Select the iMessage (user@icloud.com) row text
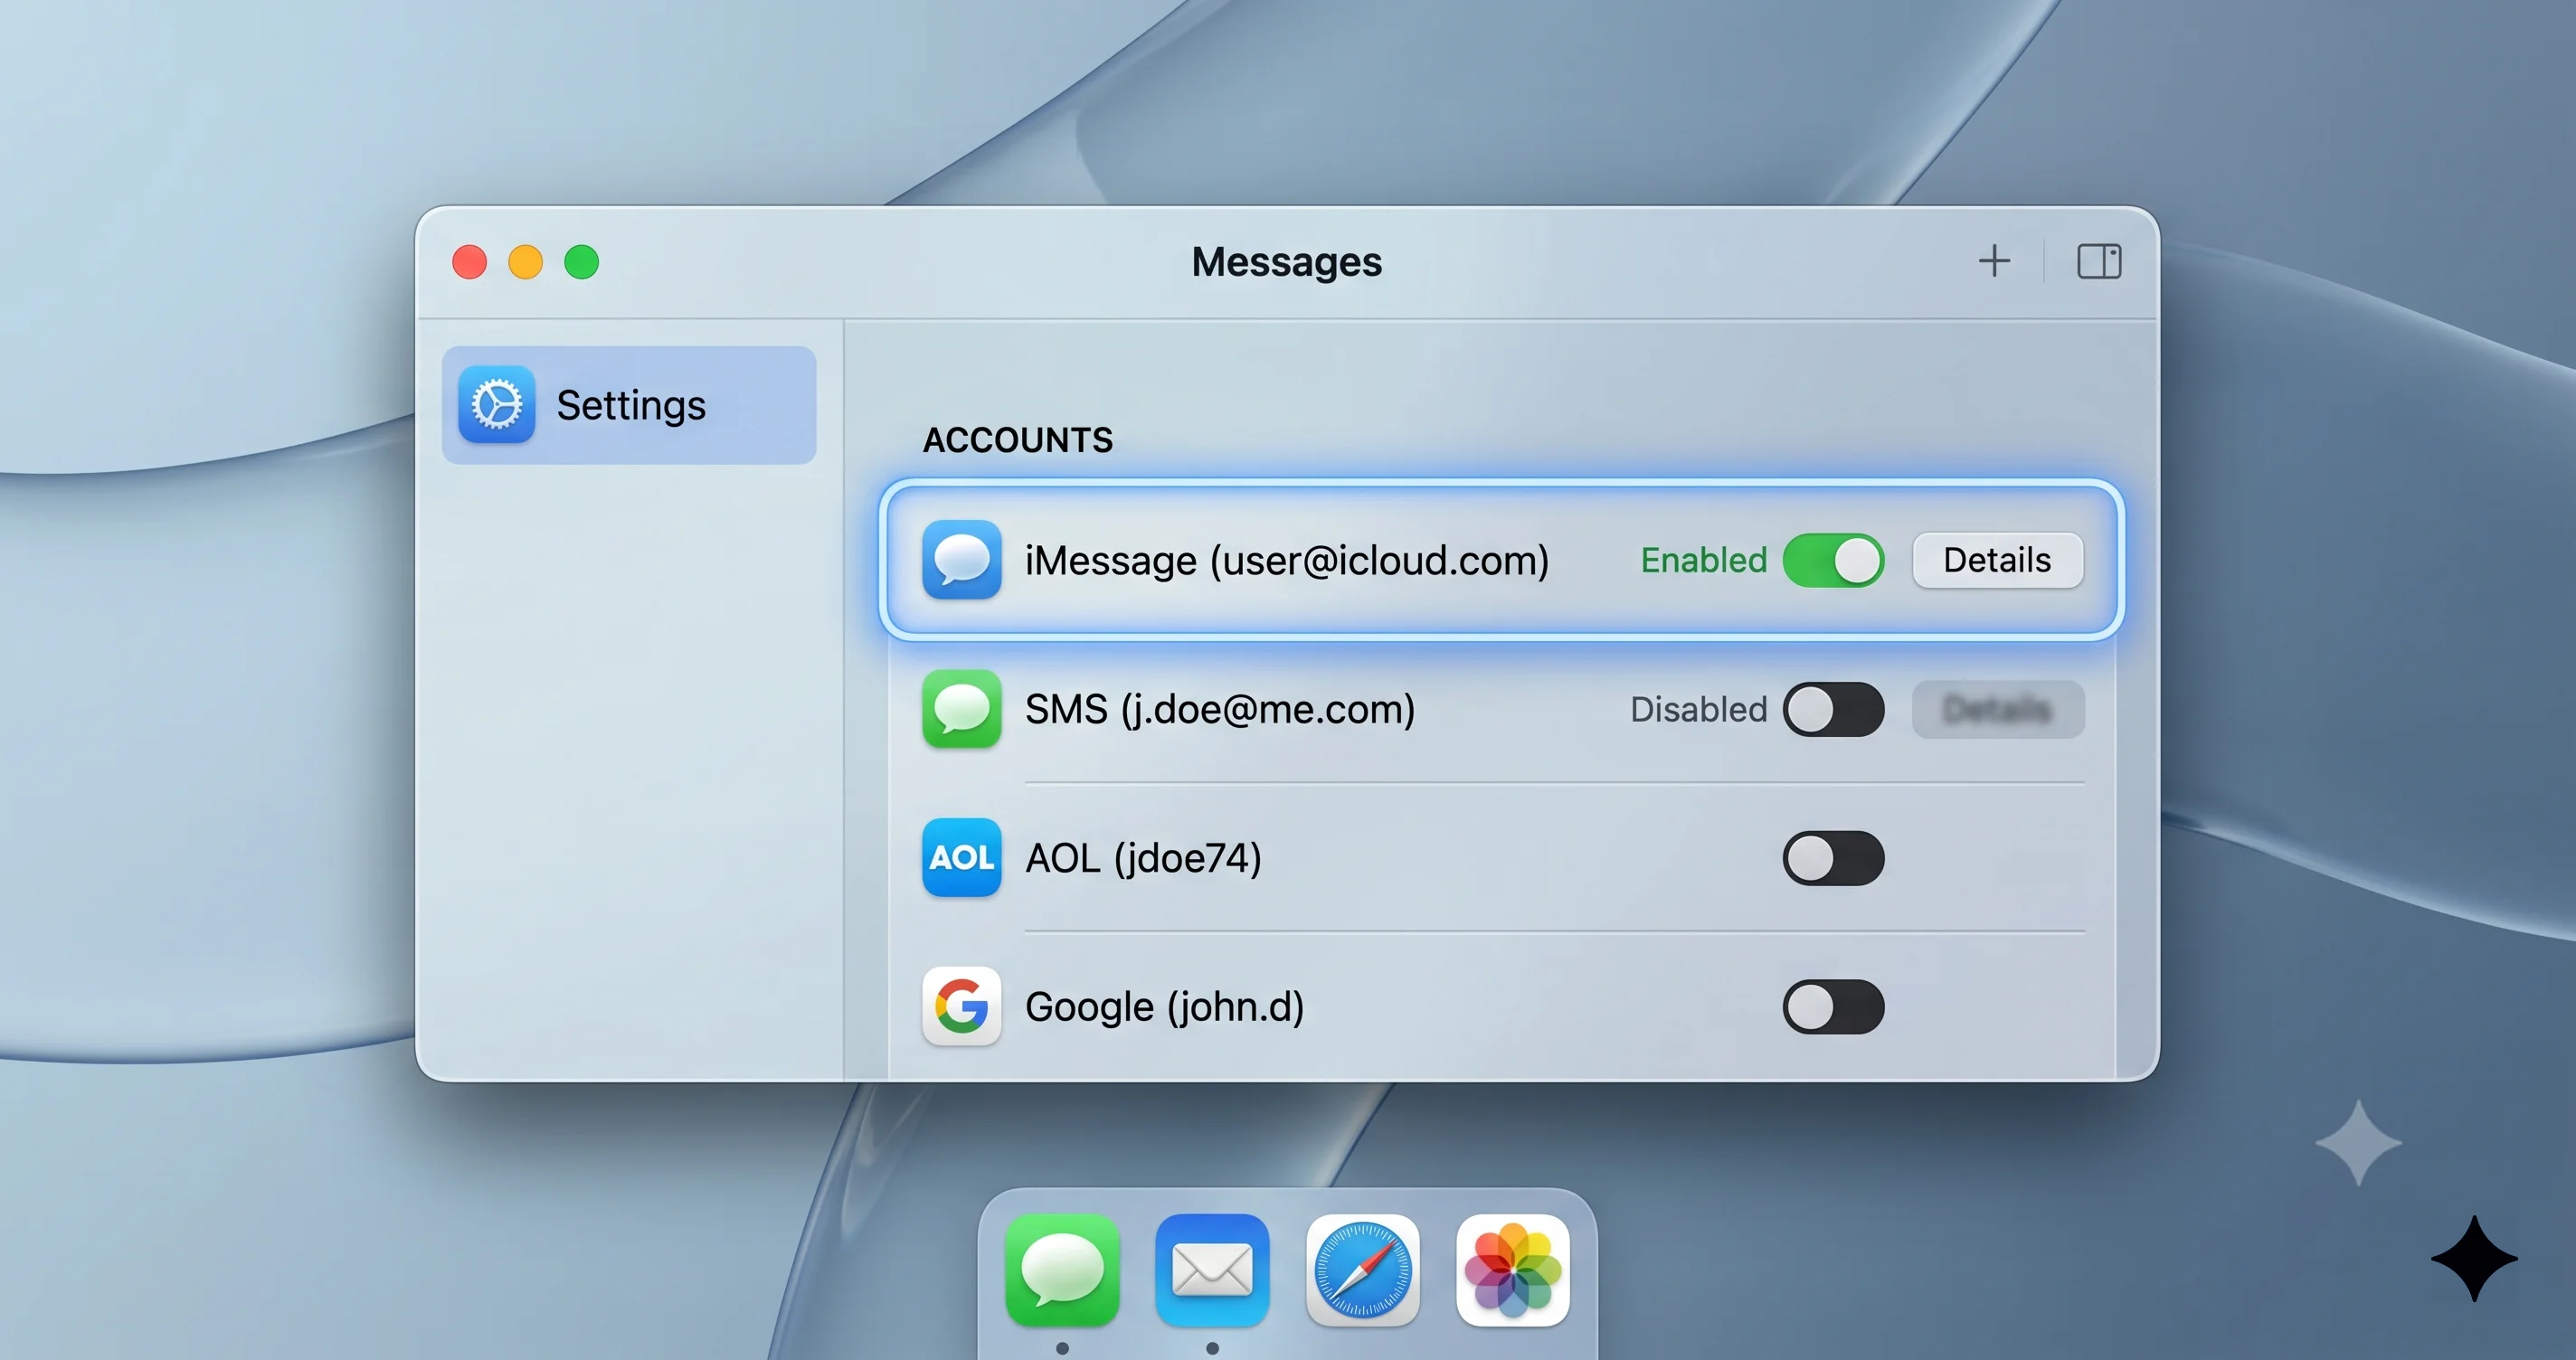 1287,560
